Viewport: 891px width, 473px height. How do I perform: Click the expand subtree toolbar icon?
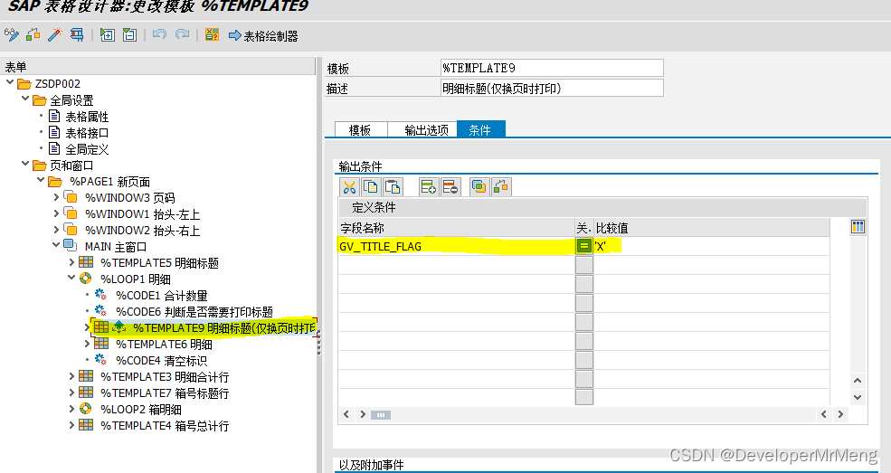tap(107, 35)
